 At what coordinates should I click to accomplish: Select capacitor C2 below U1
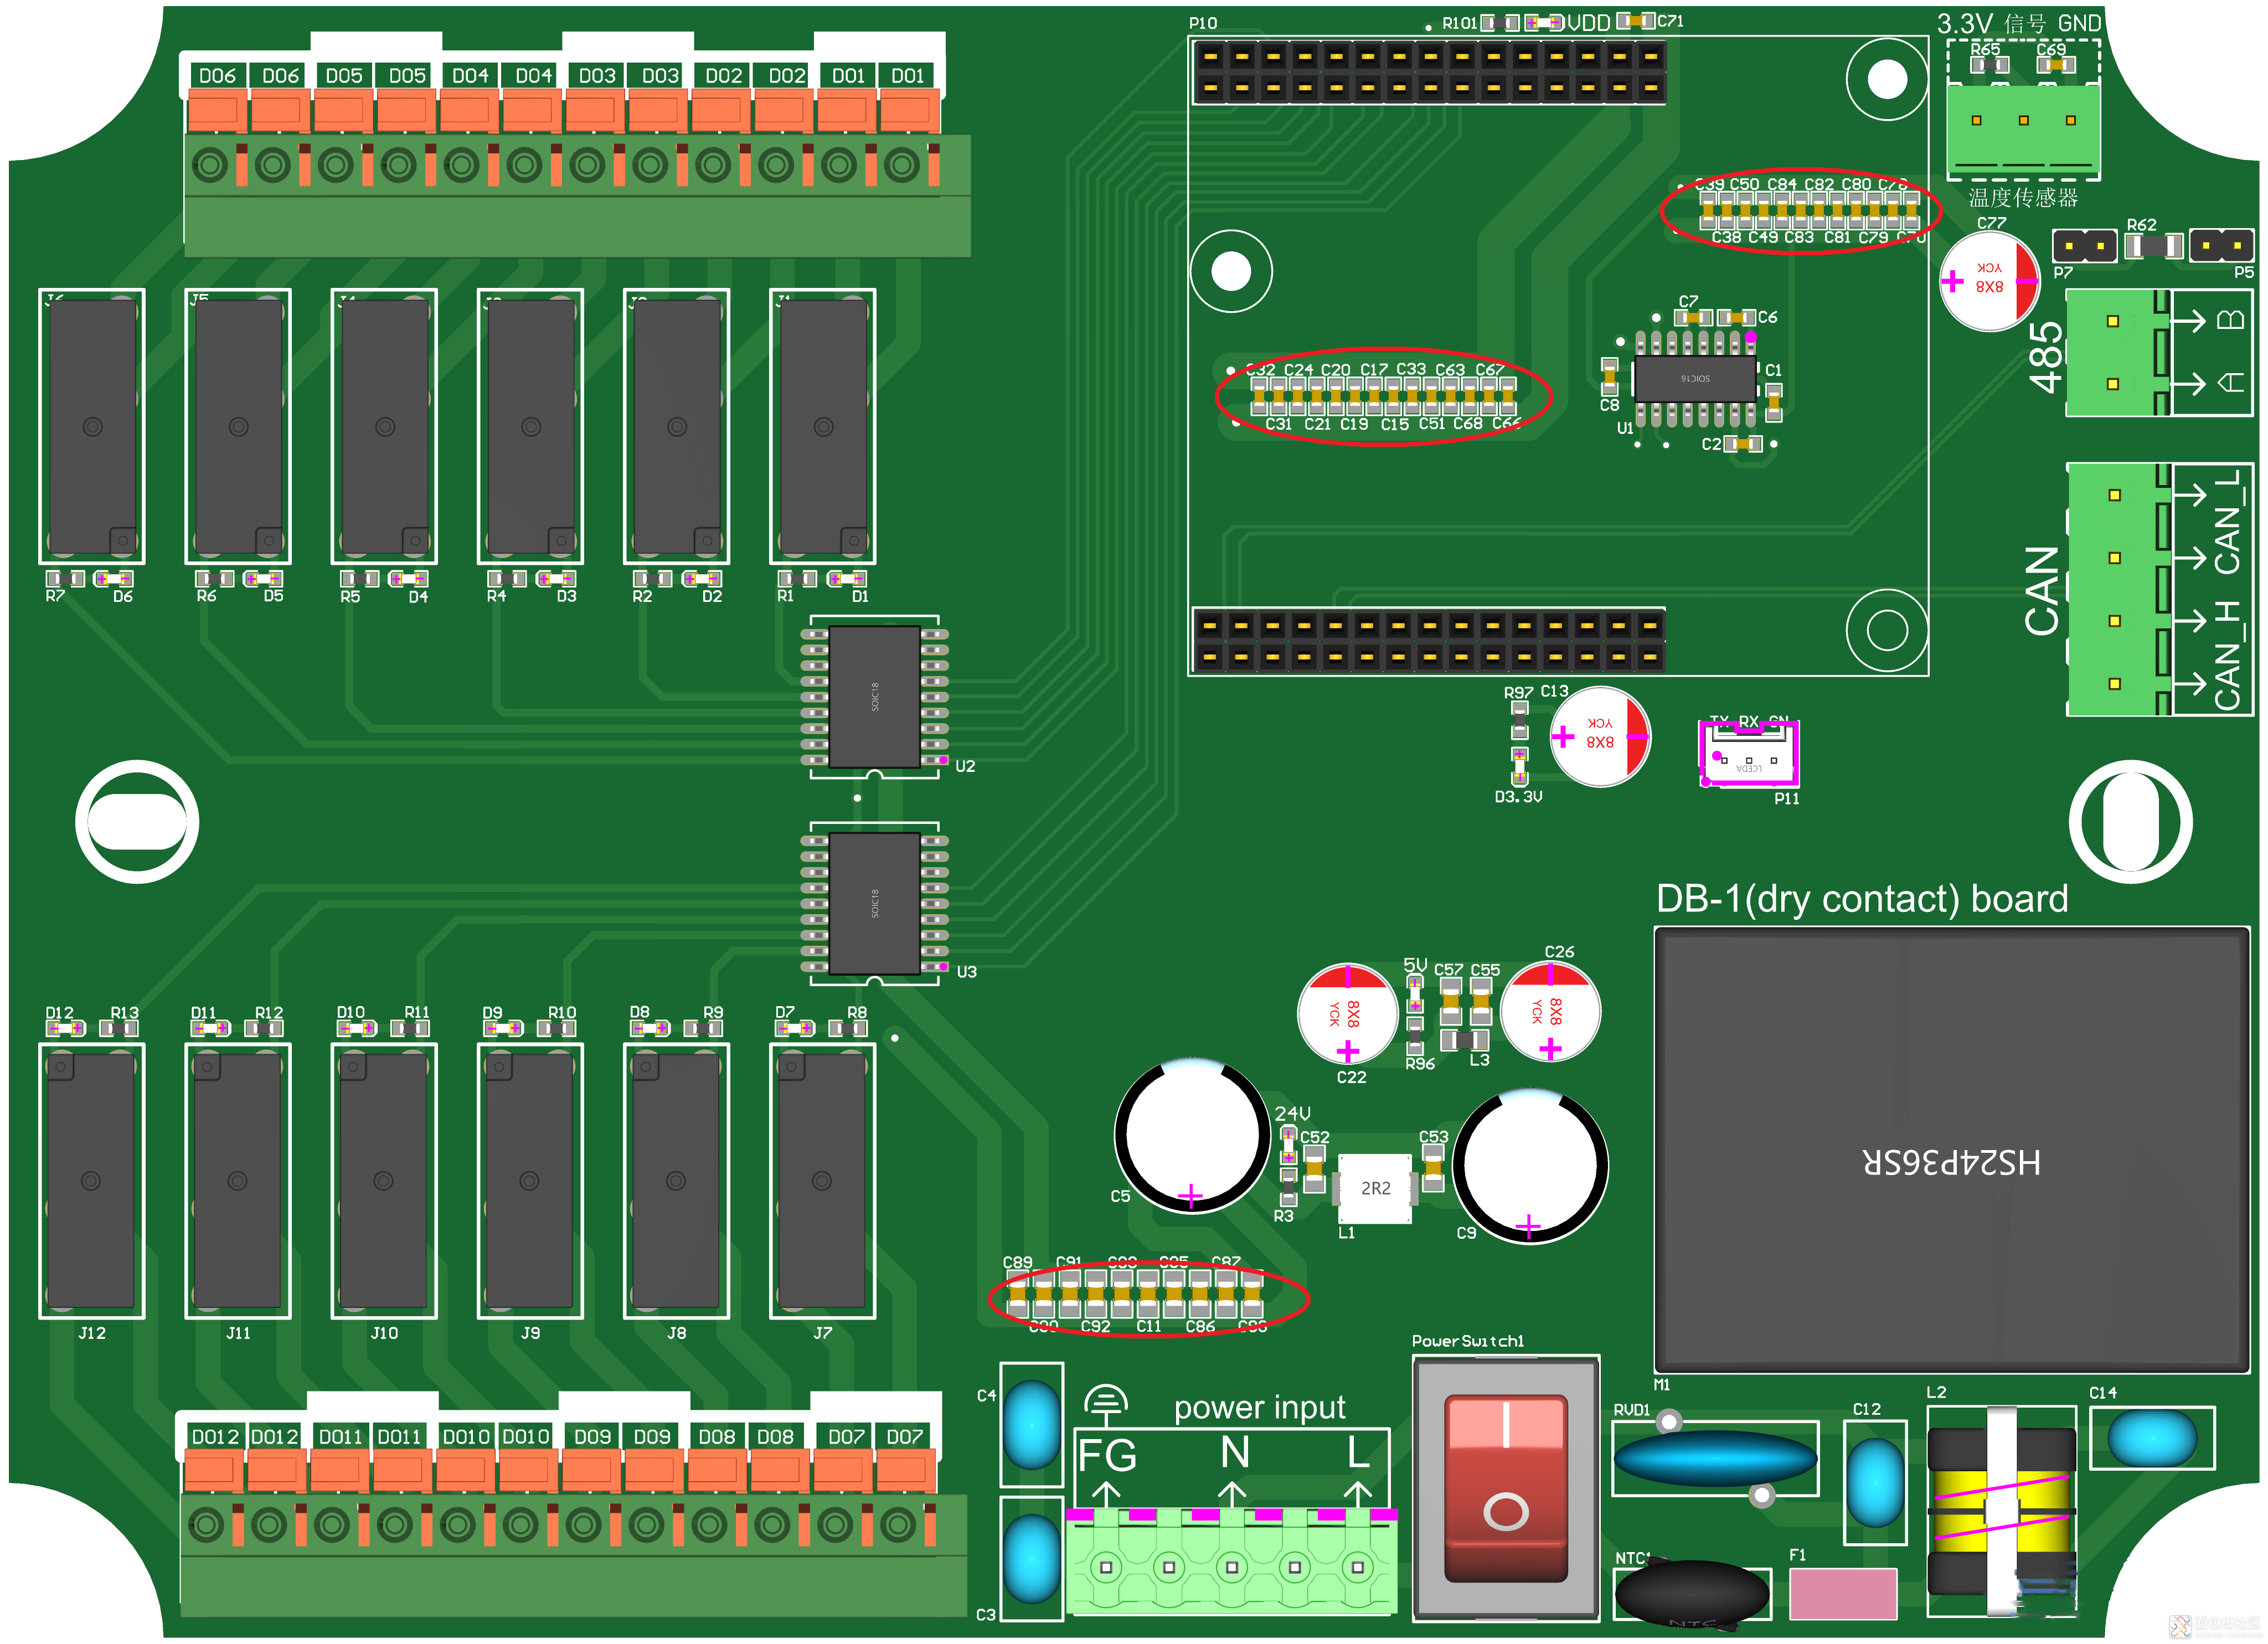coord(1743,444)
